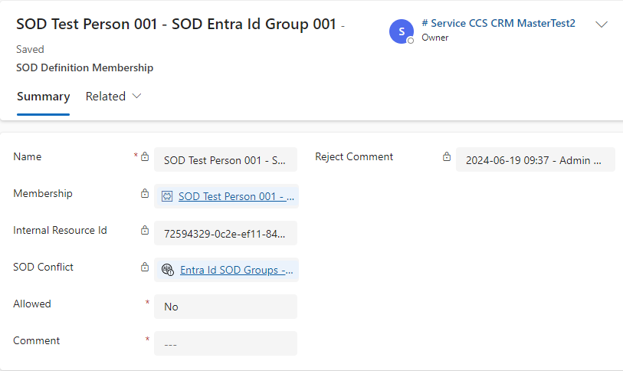Open the Allowed field set to No

225,307
